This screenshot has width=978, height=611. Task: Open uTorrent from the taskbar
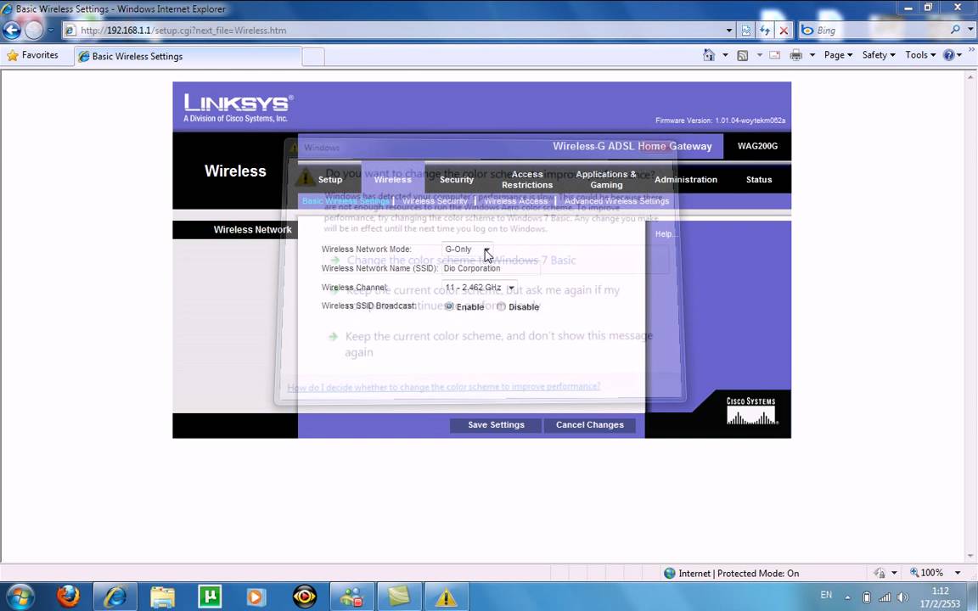(210, 597)
